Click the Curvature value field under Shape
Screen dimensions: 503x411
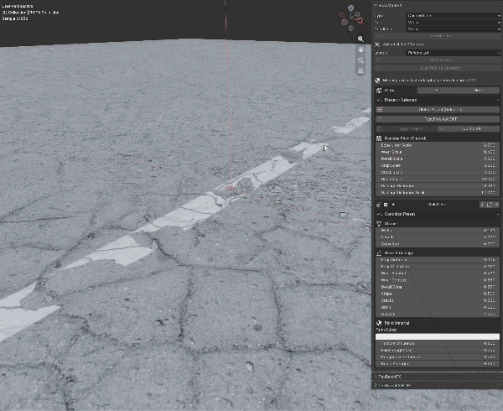(438, 244)
